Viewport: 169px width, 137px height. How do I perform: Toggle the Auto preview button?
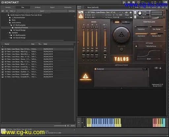click(x=73, y=126)
